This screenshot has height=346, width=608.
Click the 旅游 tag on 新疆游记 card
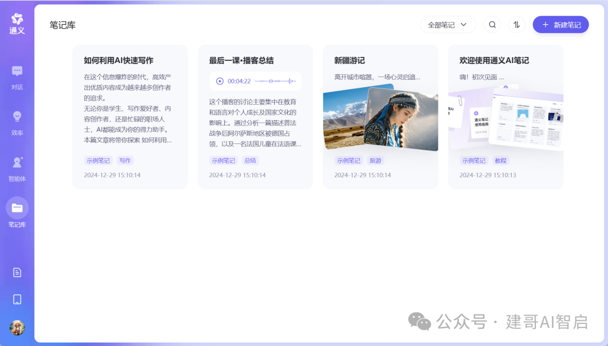(375, 160)
